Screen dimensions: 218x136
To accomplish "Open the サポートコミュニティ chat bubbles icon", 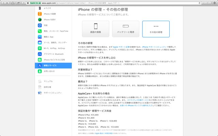I will click(40, 93).
